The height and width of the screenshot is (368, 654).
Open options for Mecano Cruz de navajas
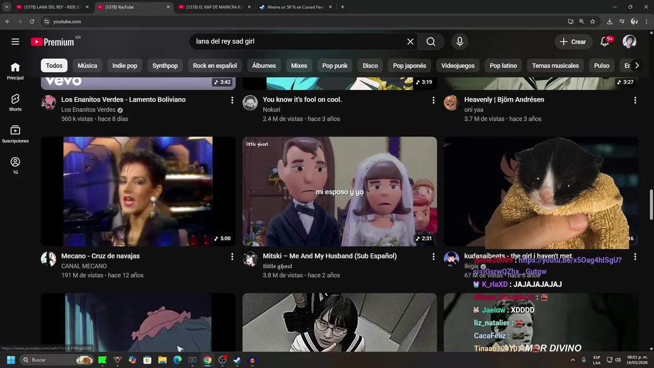(232, 257)
